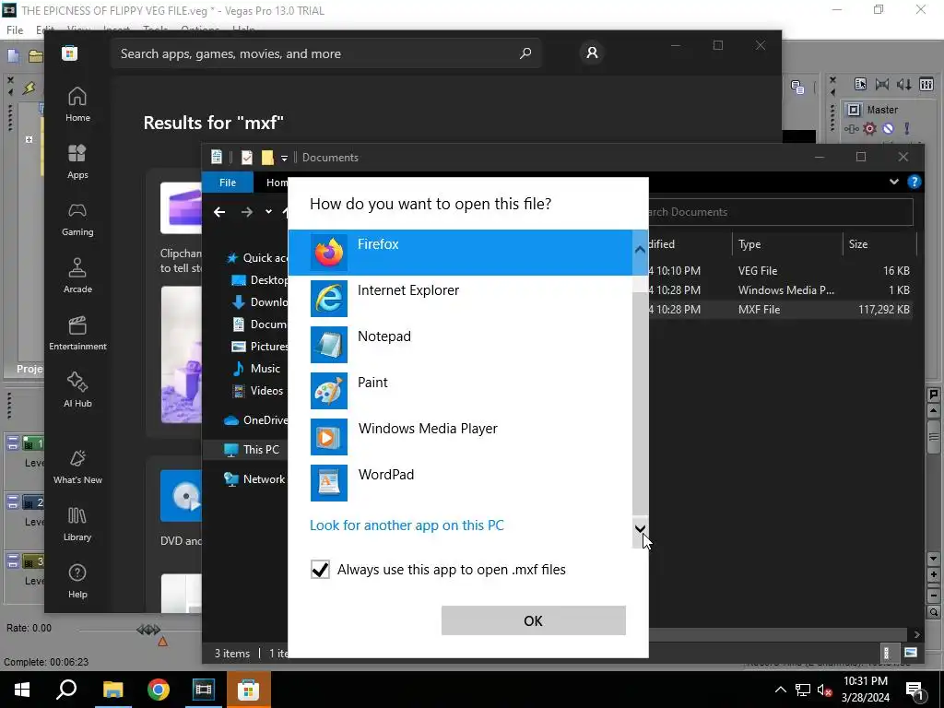Click Master bus icon in Vegas mixer

click(854, 110)
